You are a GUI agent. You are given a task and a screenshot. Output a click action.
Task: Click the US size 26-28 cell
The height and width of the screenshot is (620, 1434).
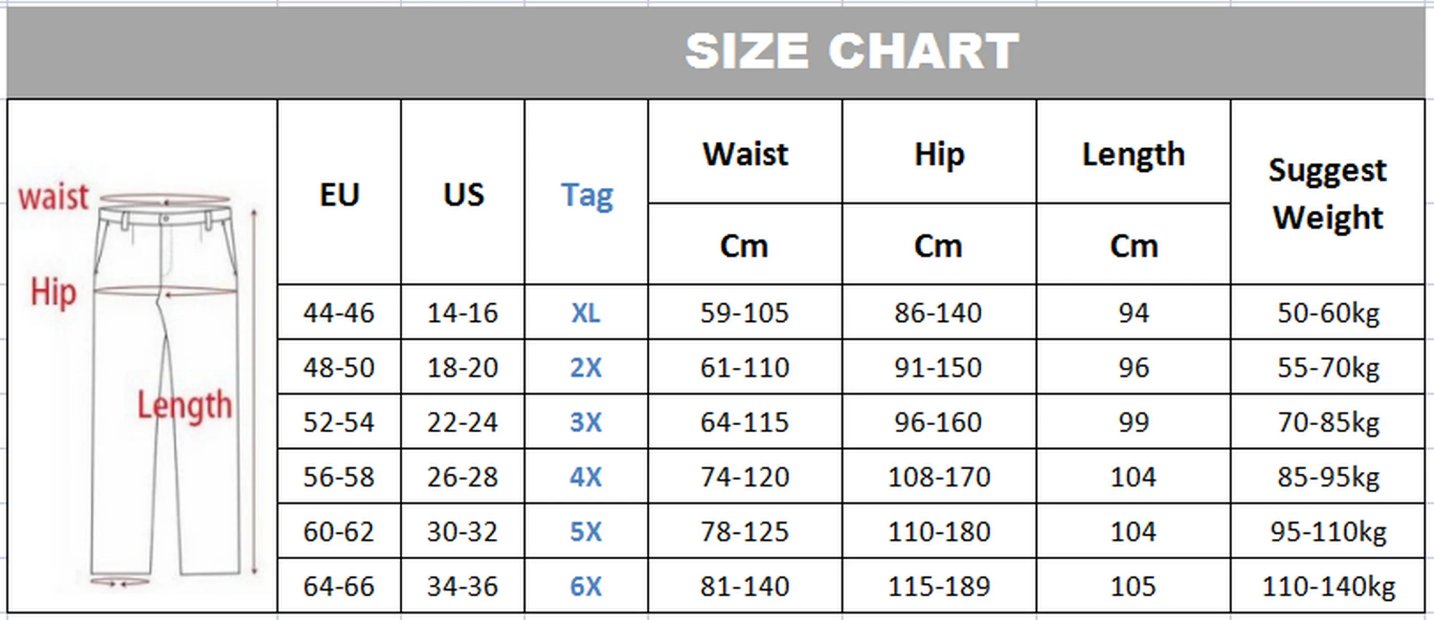pos(462,477)
